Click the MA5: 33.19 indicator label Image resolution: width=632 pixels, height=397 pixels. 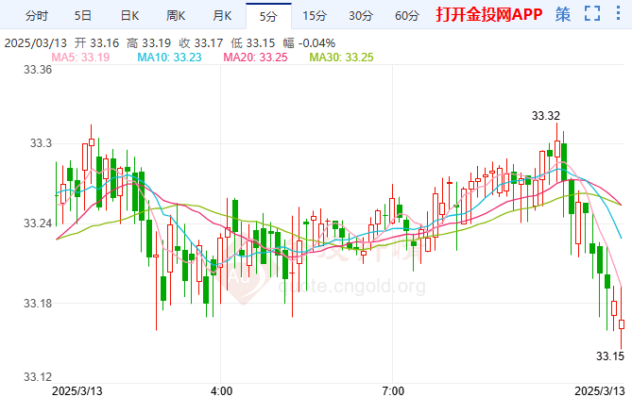pos(80,58)
